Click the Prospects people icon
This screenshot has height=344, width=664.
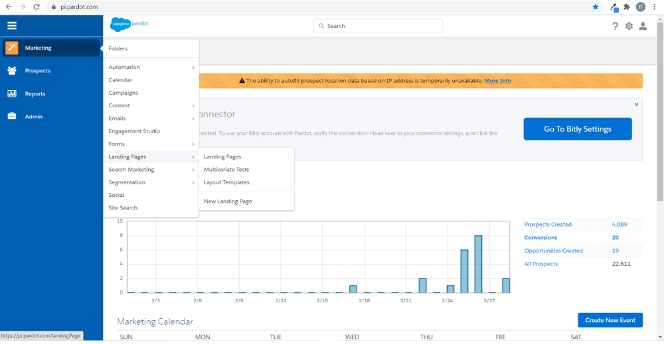12,70
